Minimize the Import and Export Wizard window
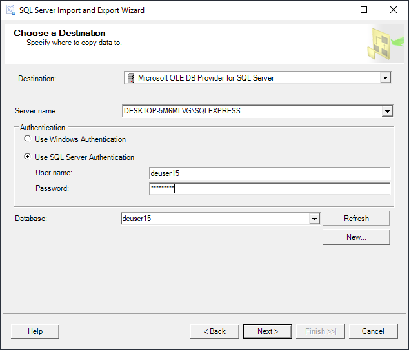The height and width of the screenshot is (350, 409). coord(334,10)
